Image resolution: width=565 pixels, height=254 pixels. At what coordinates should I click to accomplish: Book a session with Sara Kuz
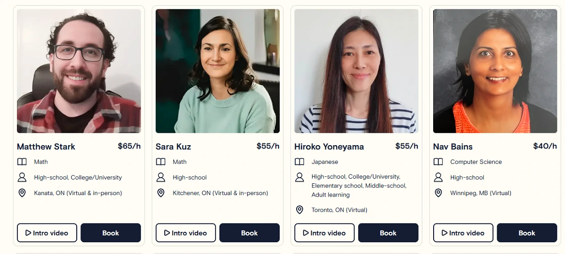[250, 233]
